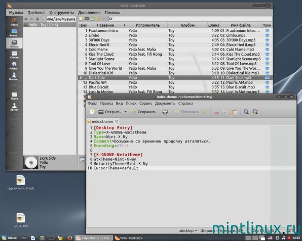Click the album cover disc thumbnail
Viewport: 302px width, 241px height.
pyautogui.click(x=31, y=163)
